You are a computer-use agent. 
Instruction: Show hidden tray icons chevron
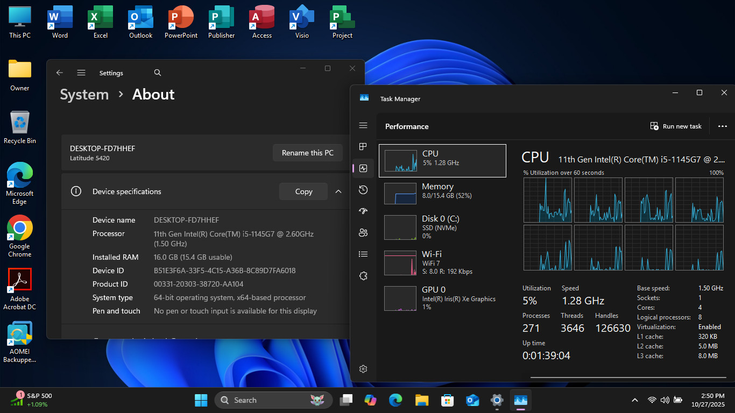tap(635, 400)
